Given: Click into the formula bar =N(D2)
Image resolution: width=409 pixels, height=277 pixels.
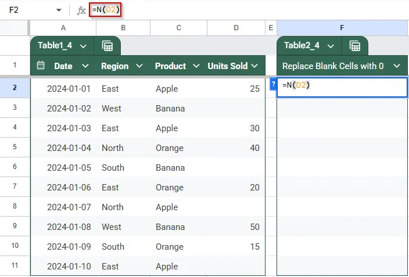Looking at the screenshot, I should point(105,10).
